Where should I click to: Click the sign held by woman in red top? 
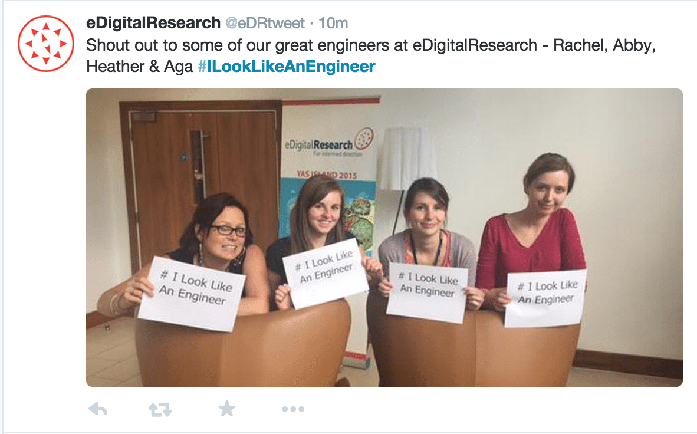click(x=545, y=297)
